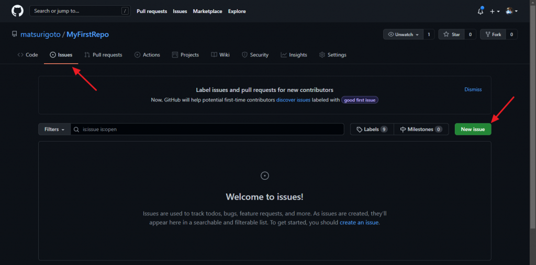Click the GitHub Octocat logo
536x265 pixels.
[17, 11]
